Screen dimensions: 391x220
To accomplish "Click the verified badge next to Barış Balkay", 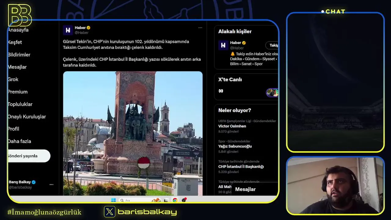I will pos(34,182).
